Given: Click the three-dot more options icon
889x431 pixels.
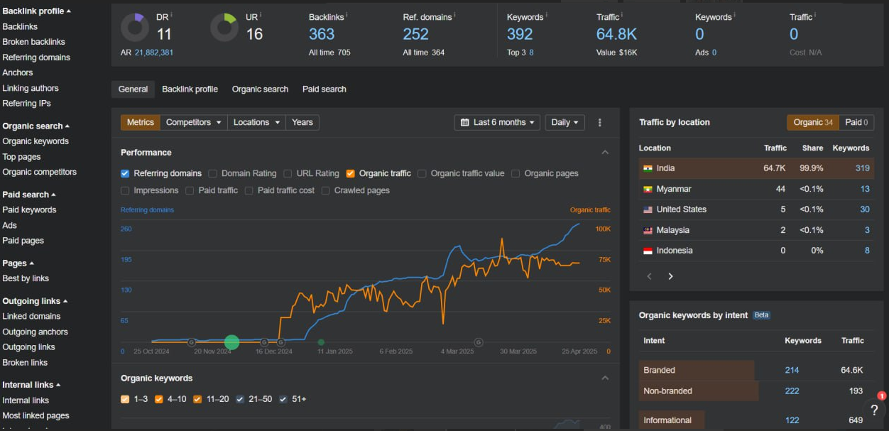Looking at the screenshot, I should tap(599, 122).
